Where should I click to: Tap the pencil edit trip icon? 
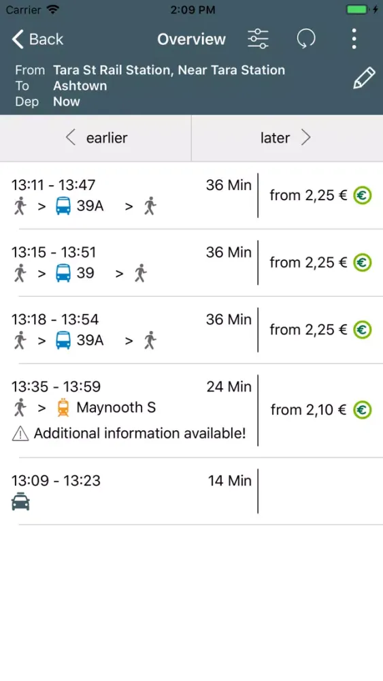coord(363,78)
